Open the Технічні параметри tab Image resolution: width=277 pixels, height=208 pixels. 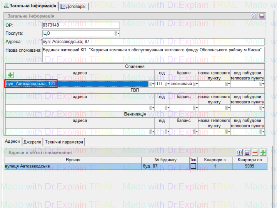[64, 142]
